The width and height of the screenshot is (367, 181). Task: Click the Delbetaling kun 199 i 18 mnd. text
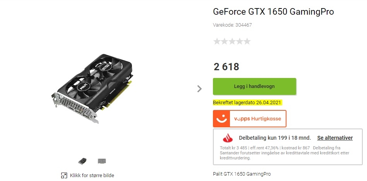(x=275, y=138)
